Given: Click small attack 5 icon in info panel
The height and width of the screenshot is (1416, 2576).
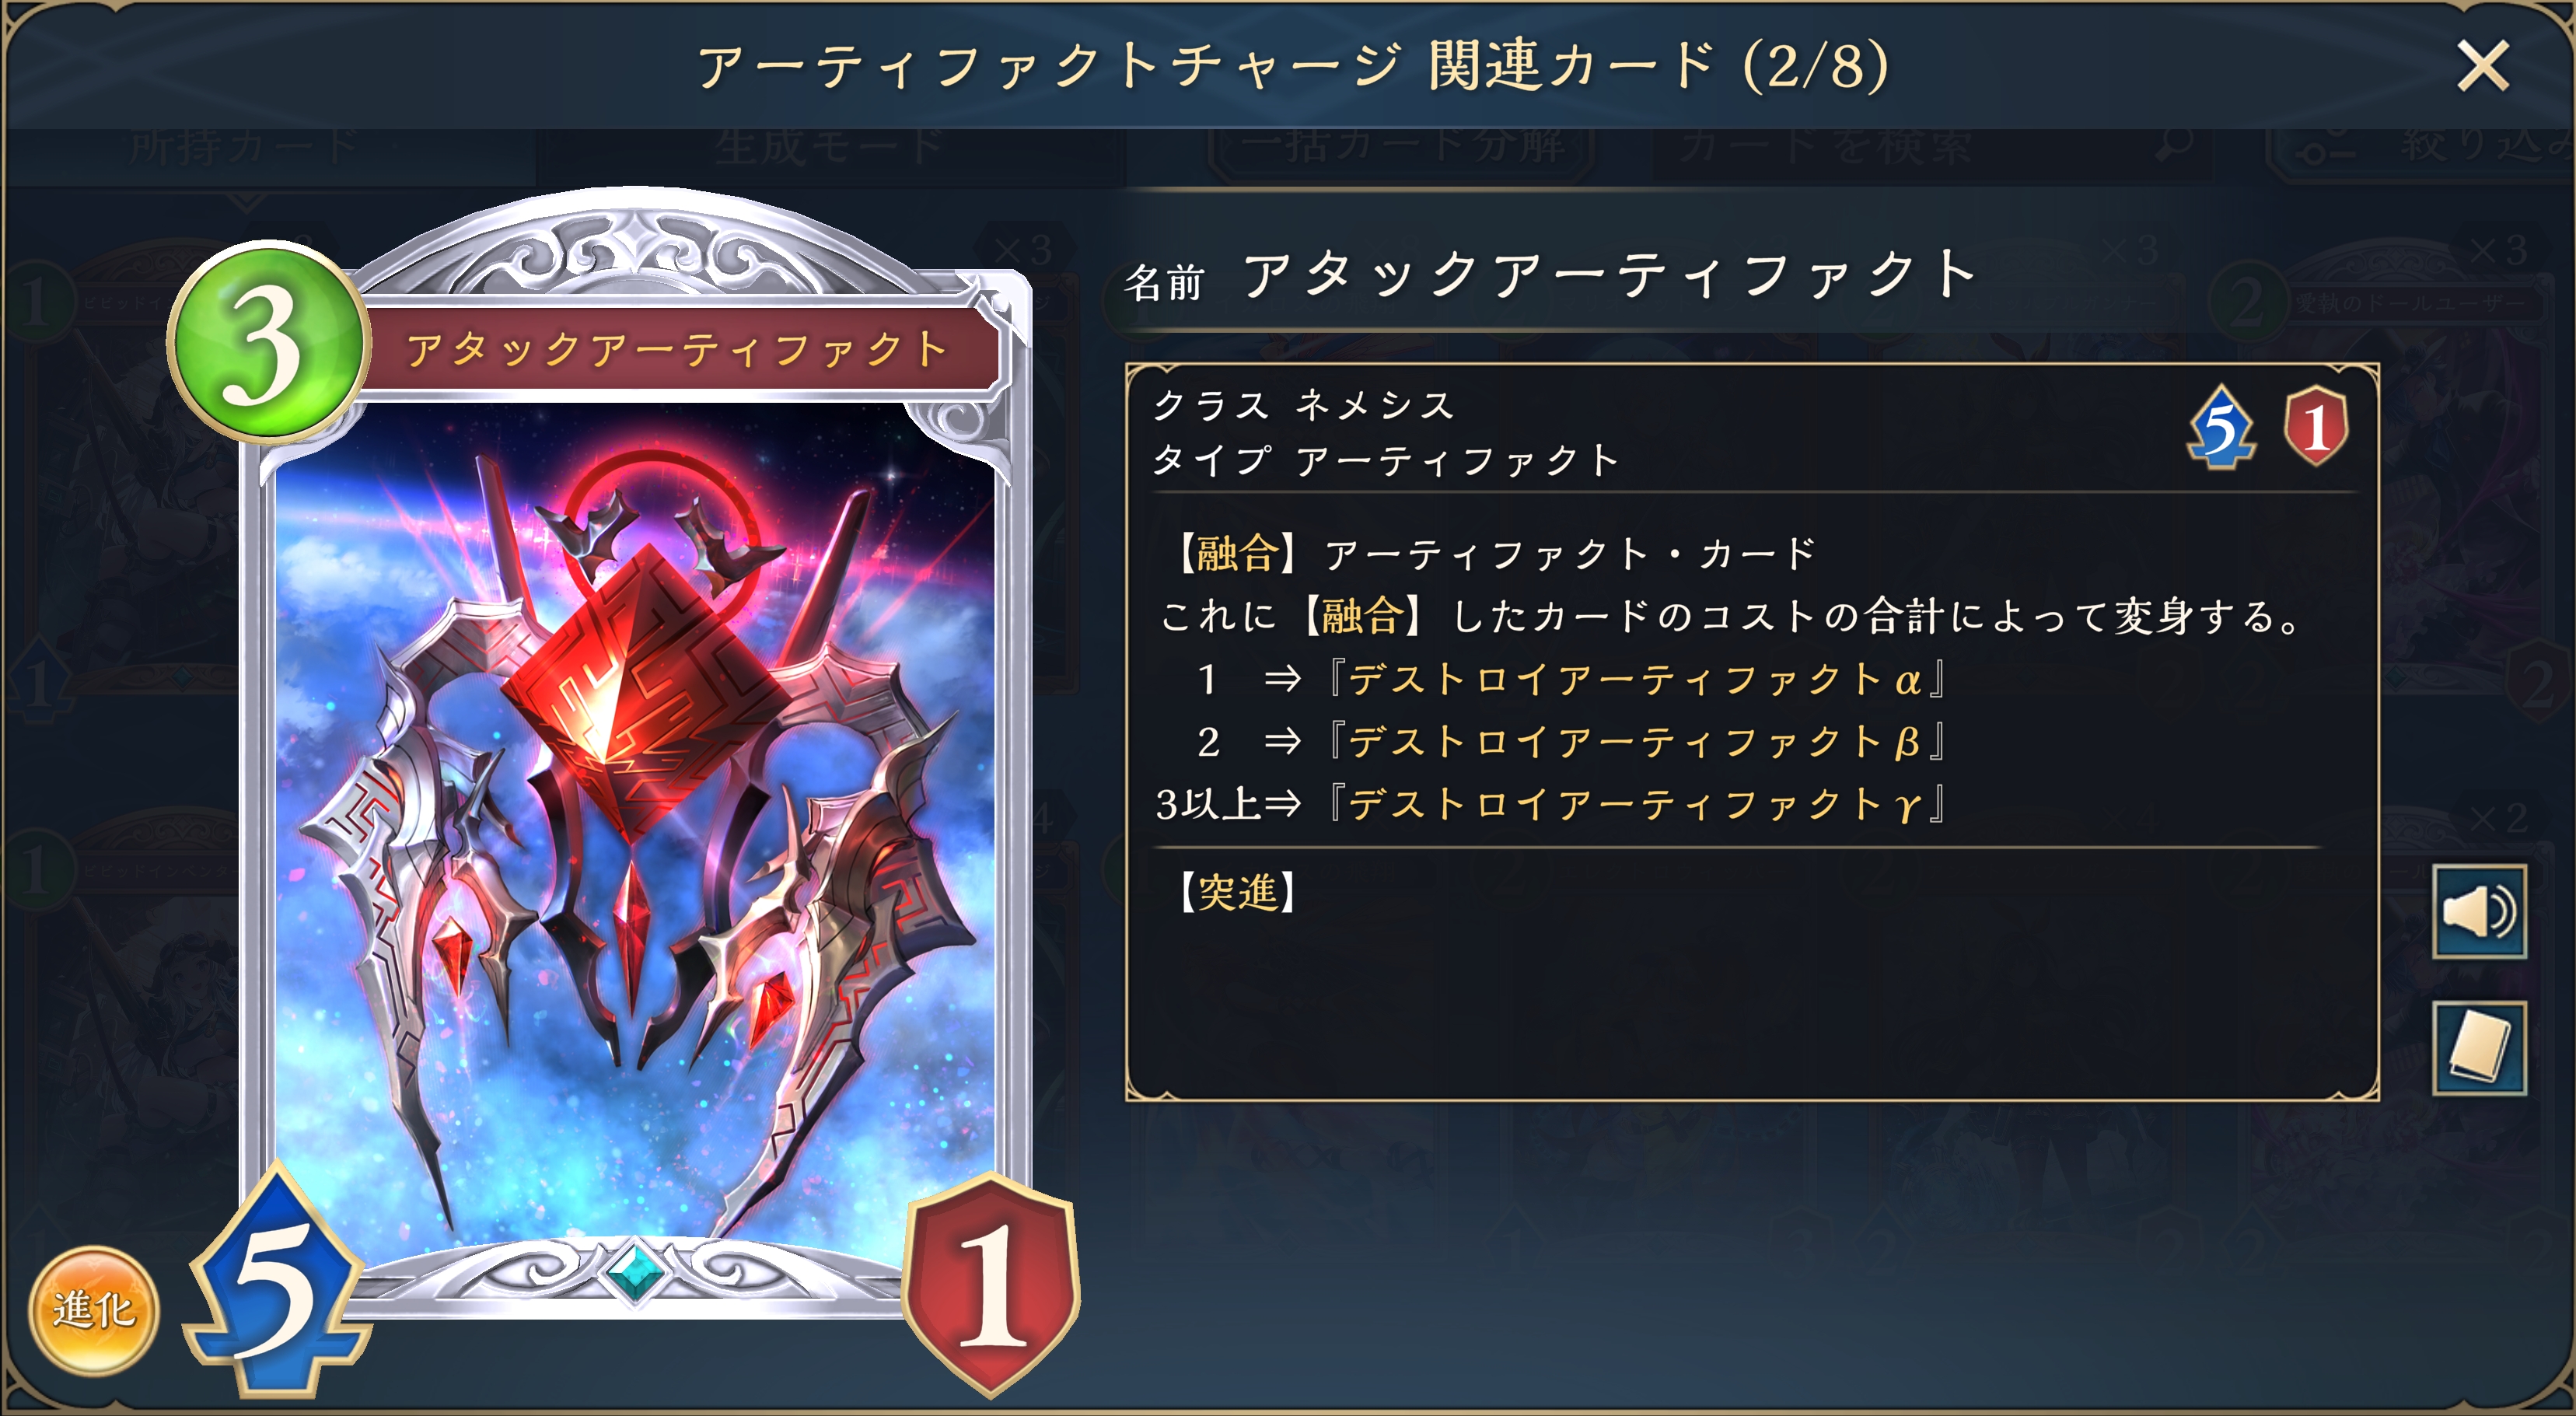Looking at the screenshot, I should (x=2221, y=428).
